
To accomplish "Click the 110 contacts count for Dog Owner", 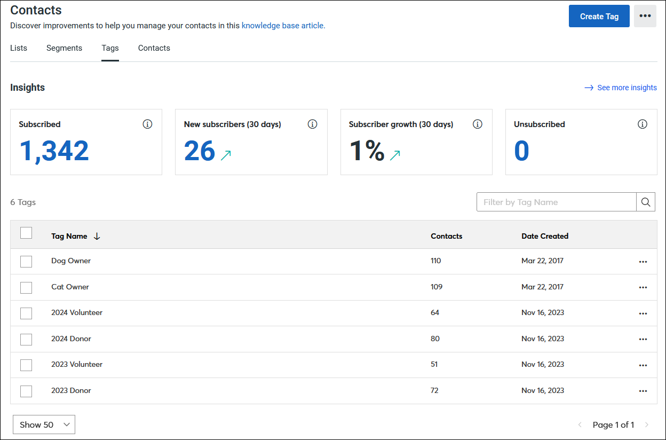I will coord(436,261).
